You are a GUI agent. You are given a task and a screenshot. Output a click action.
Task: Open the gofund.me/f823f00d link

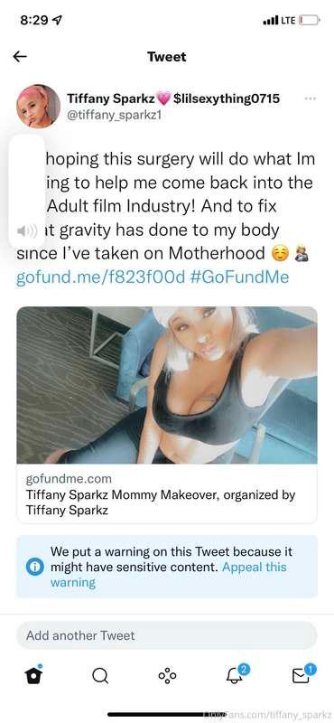pos(100,277)
